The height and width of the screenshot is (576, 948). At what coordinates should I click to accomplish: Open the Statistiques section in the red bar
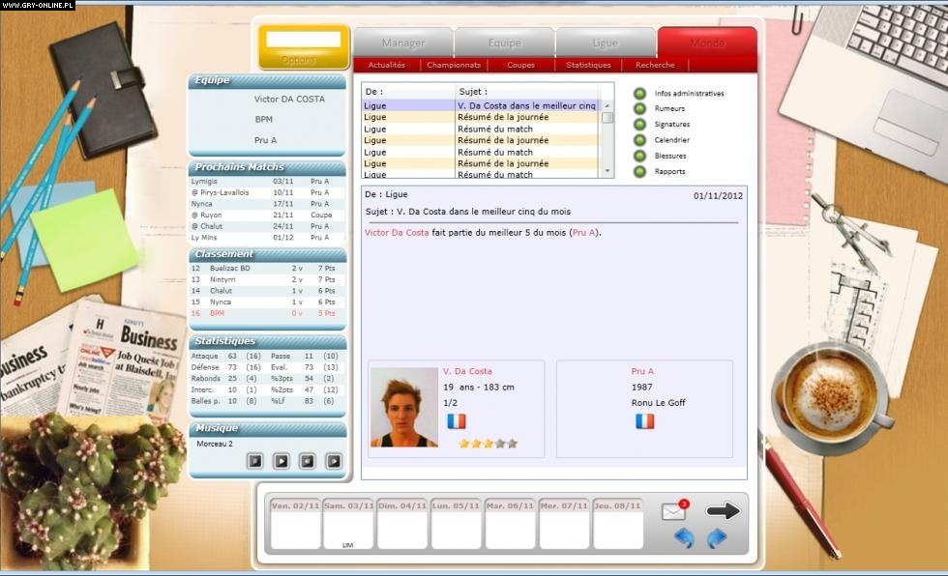[587, 65]
